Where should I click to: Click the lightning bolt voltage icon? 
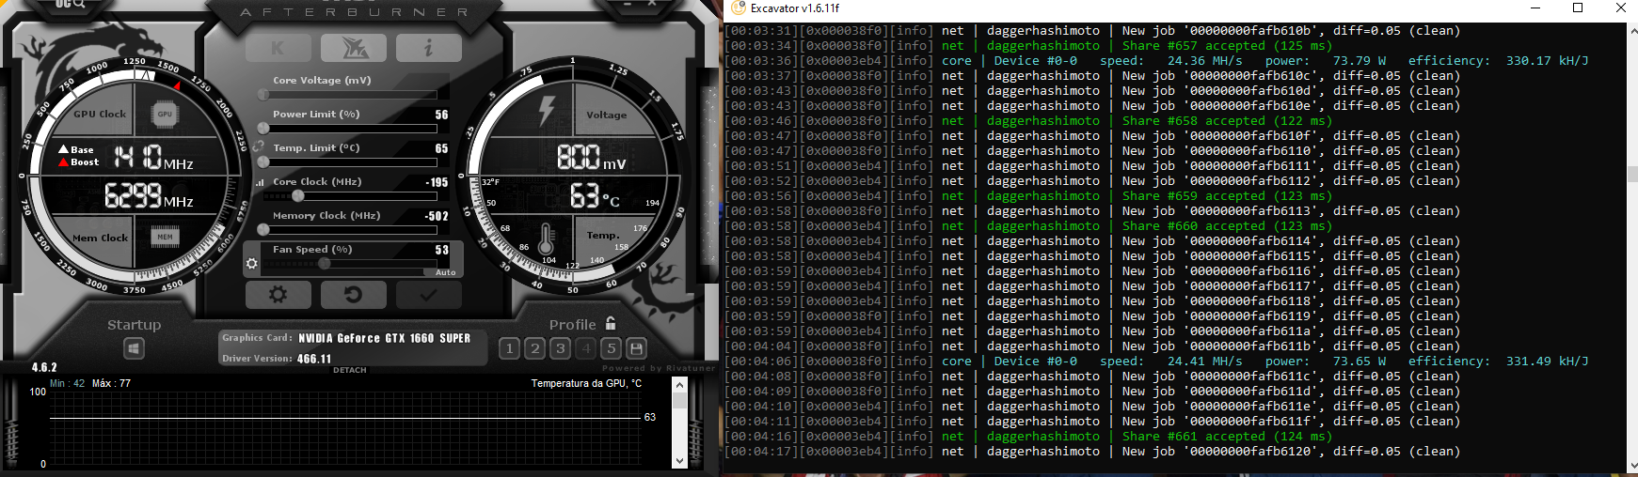(x=547, y=110)
